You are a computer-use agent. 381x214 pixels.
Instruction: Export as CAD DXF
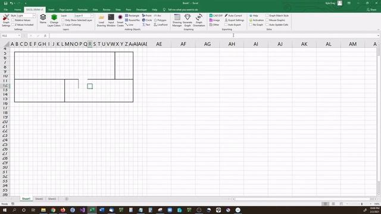coord(216,15)
